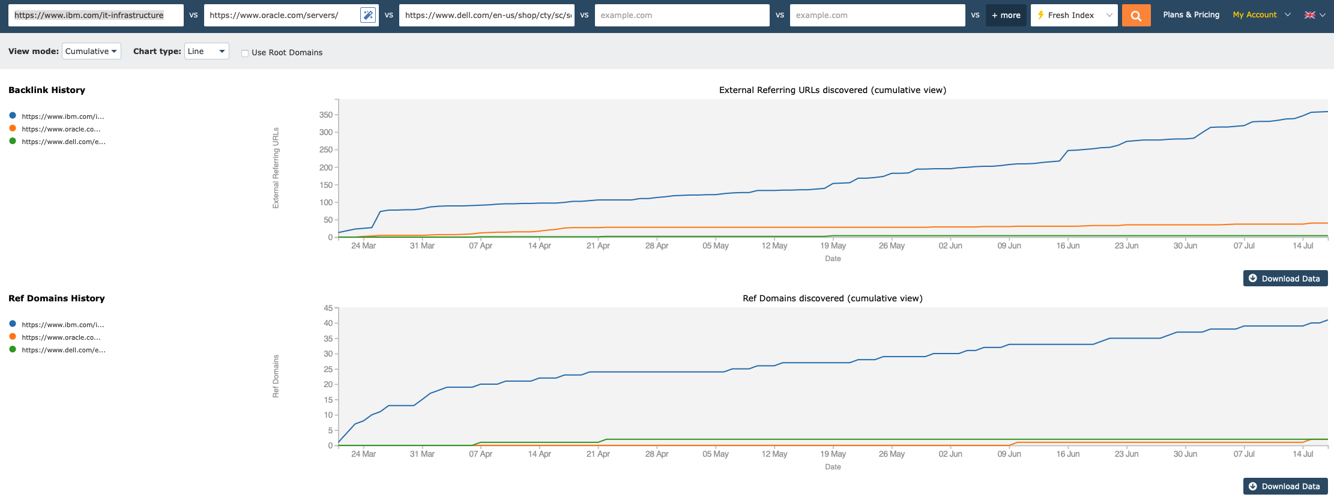Click the magic wand icon in Oracle URL field

[x=367, y=16]
